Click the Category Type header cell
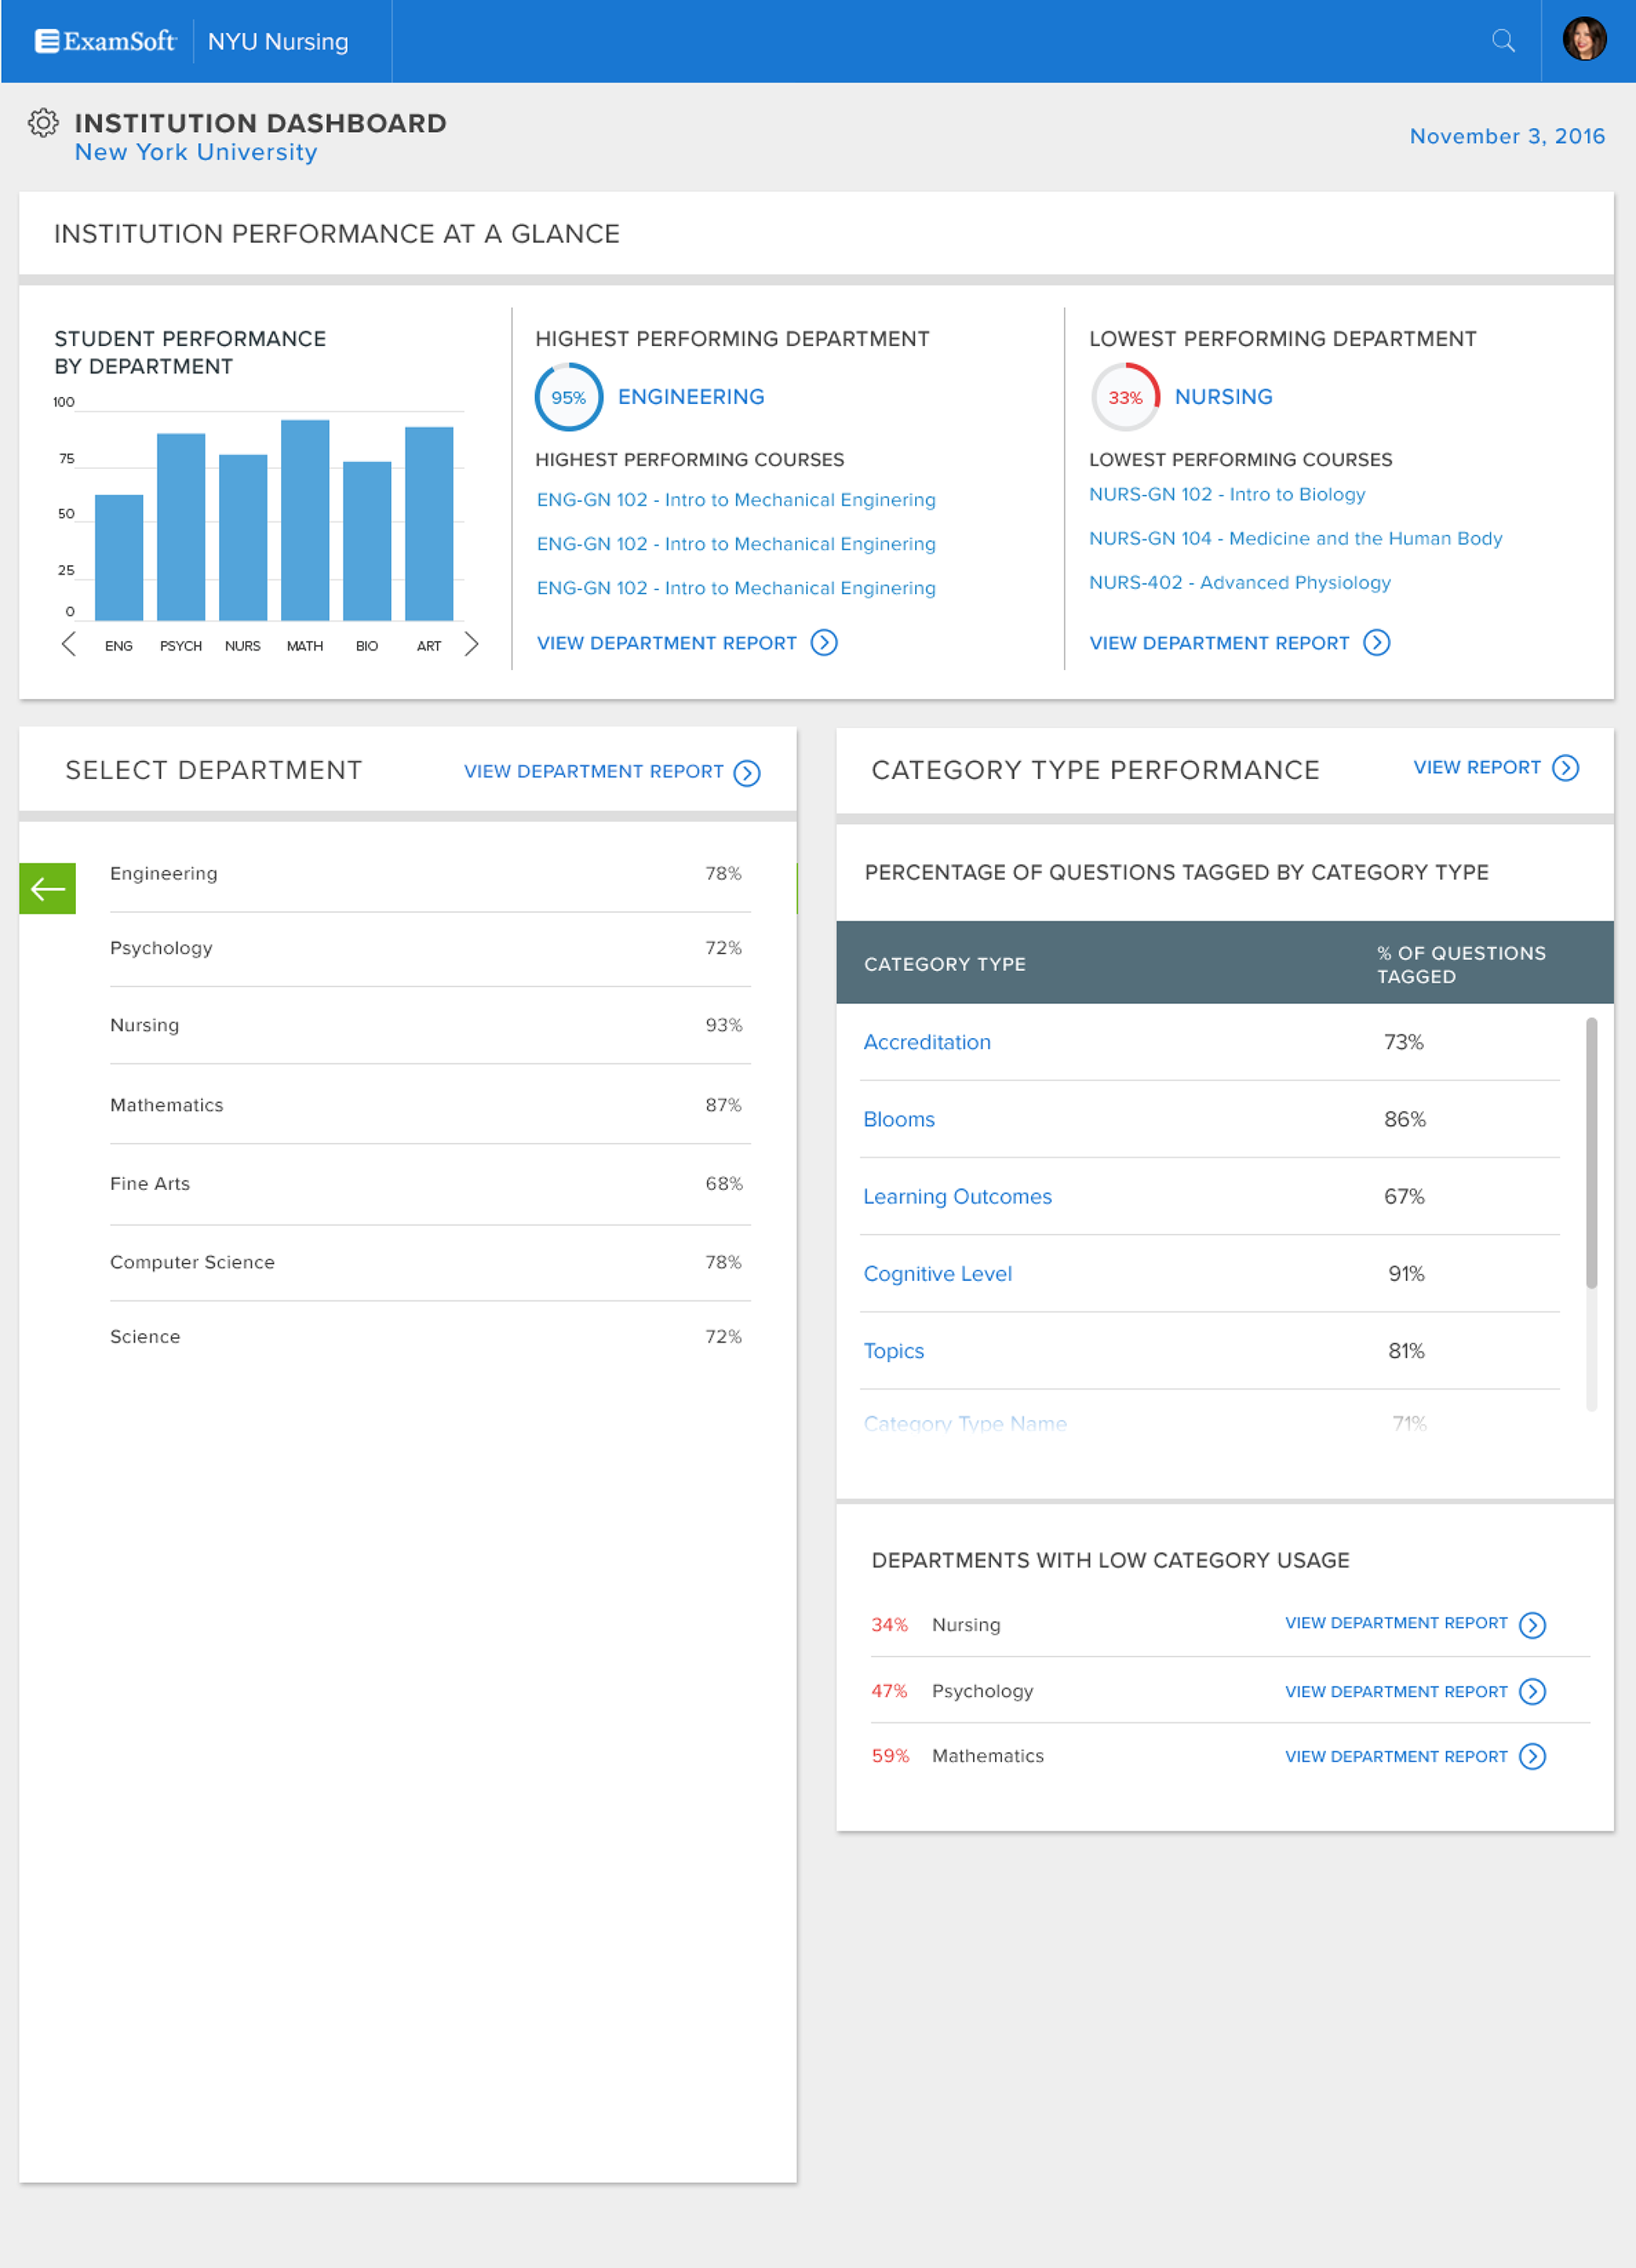 tap(945, 964)
